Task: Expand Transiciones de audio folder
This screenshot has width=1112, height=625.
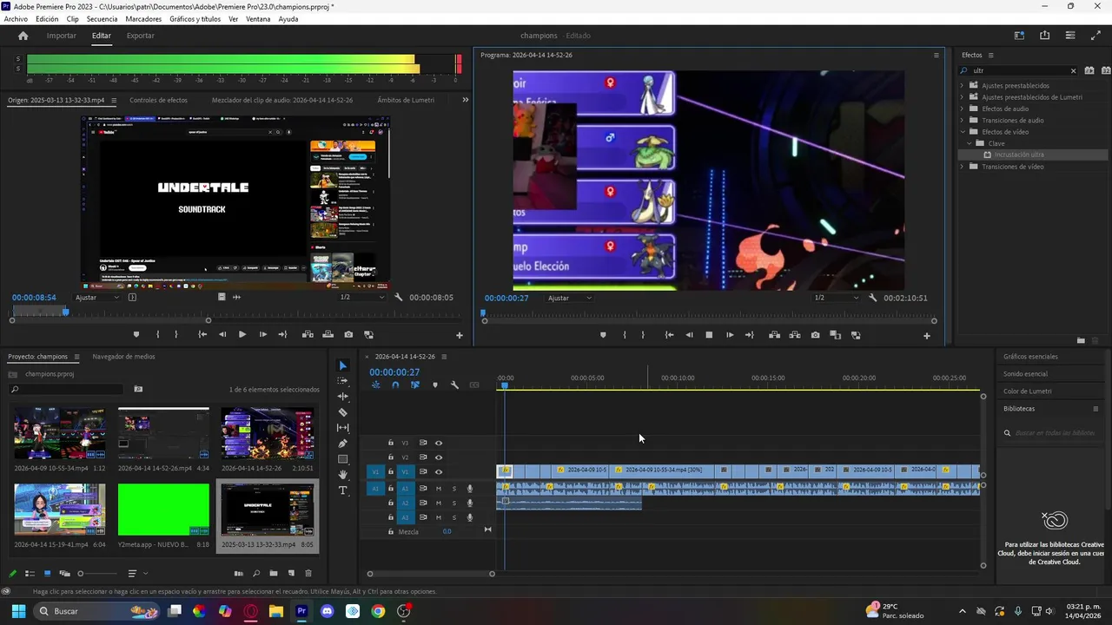Action: coord(962,121)
